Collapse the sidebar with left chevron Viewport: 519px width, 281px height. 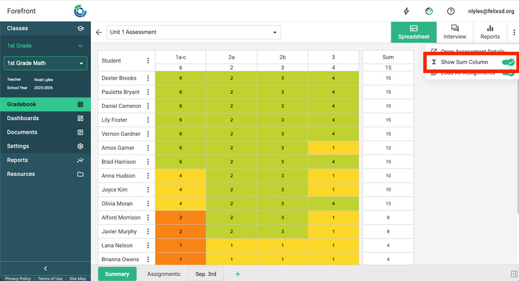45,268
